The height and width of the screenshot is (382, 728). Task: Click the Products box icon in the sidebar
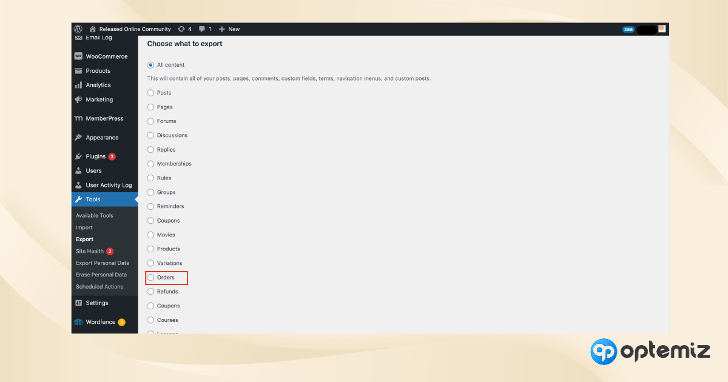click(x=78, y=71)
